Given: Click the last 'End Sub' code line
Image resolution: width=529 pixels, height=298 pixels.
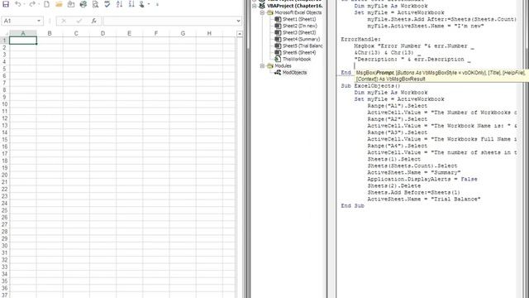Looking at the screenshot, I should click(353, 206).
